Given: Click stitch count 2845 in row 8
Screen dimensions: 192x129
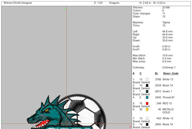Looking at the screenshot, I should [158, 125].
